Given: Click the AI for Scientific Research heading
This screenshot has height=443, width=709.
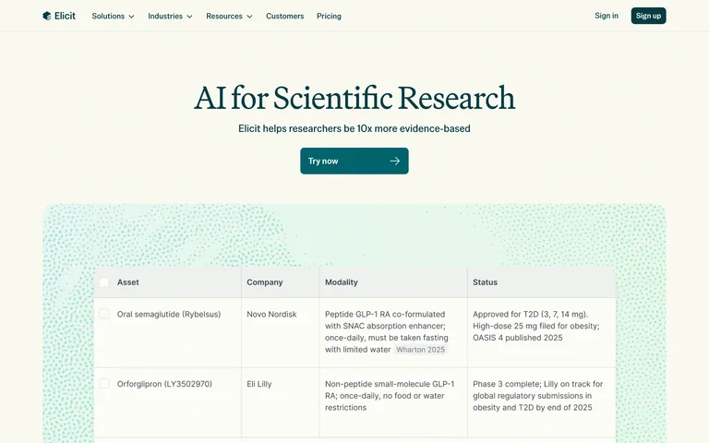Looking at the screenshot, I should [x=354, y=98].
